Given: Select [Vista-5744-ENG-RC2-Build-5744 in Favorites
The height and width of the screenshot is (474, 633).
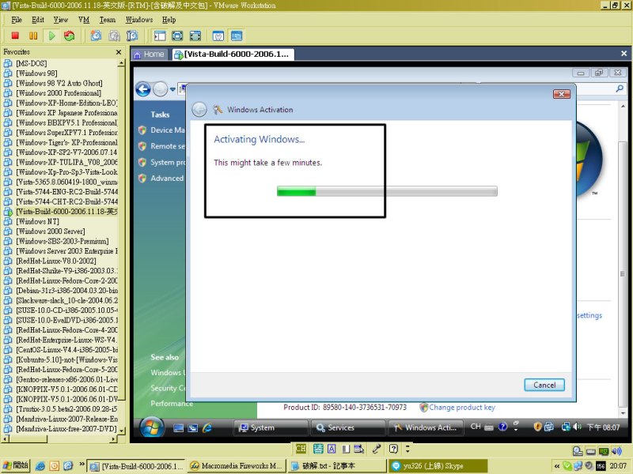Looking at the screenshot, I should (x=66, y=192).
